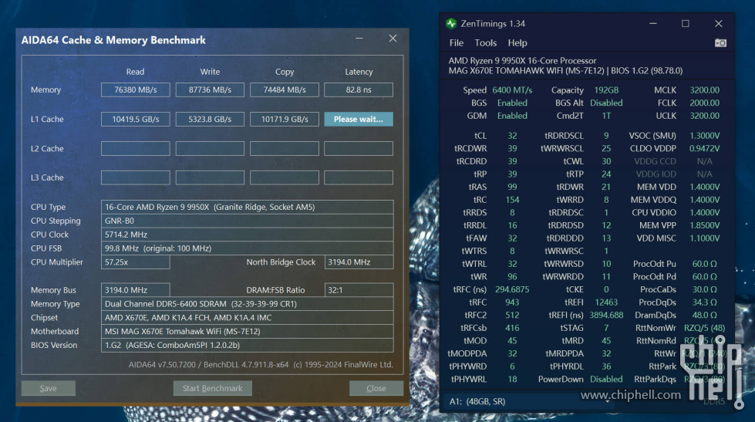
Task: Click the MAG X670E TOMAHAWK WIFI BIOS line
Action: pyautogui.click(x=566, y=71)
